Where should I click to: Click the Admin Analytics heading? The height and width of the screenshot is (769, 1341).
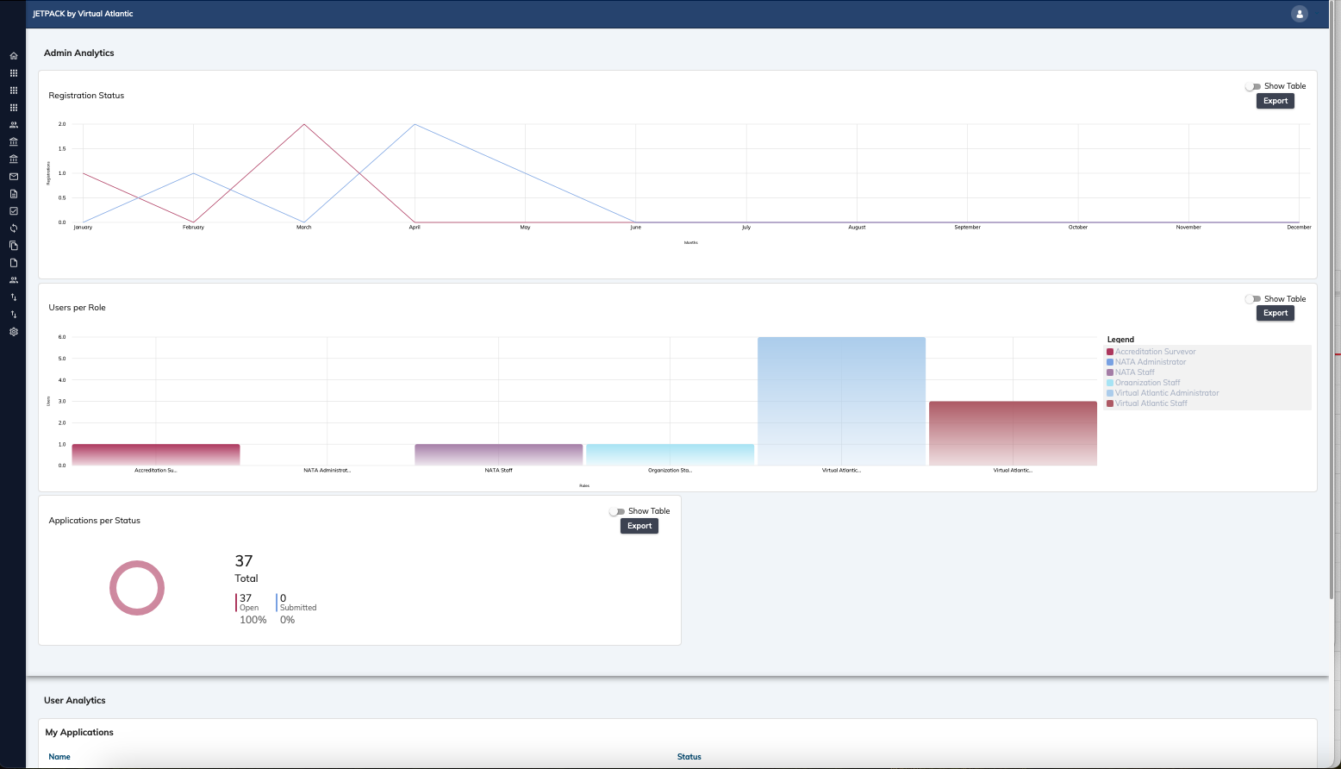[x=79, y=53]
